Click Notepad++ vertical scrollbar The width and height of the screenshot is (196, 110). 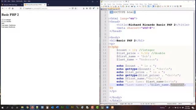tap(194, 56)
